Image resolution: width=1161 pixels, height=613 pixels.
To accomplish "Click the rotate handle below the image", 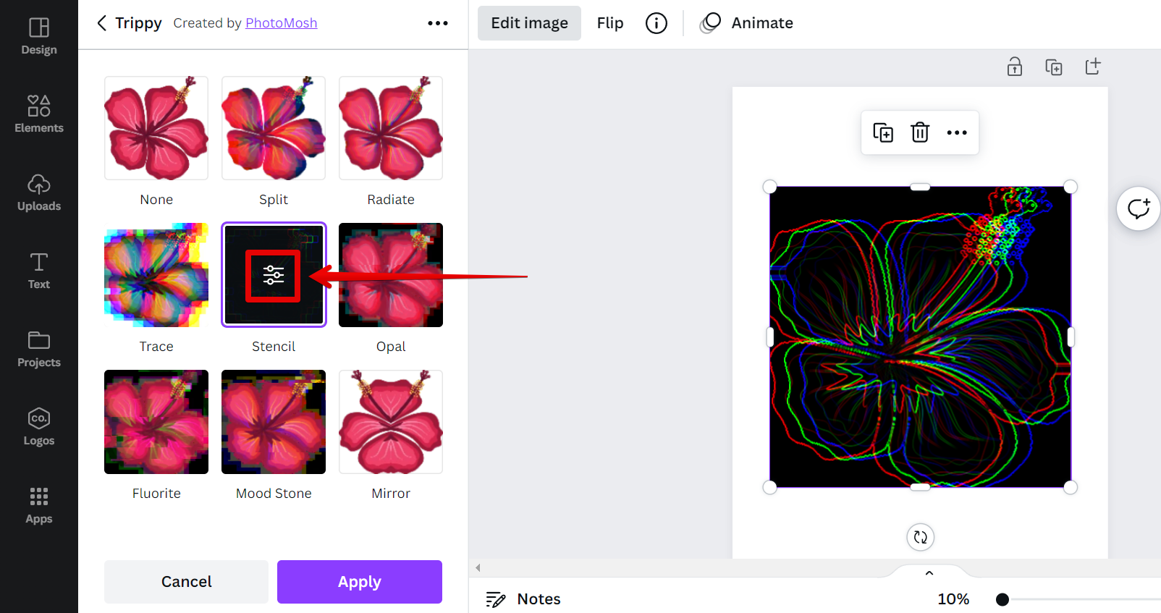I will tap(920, 537).
